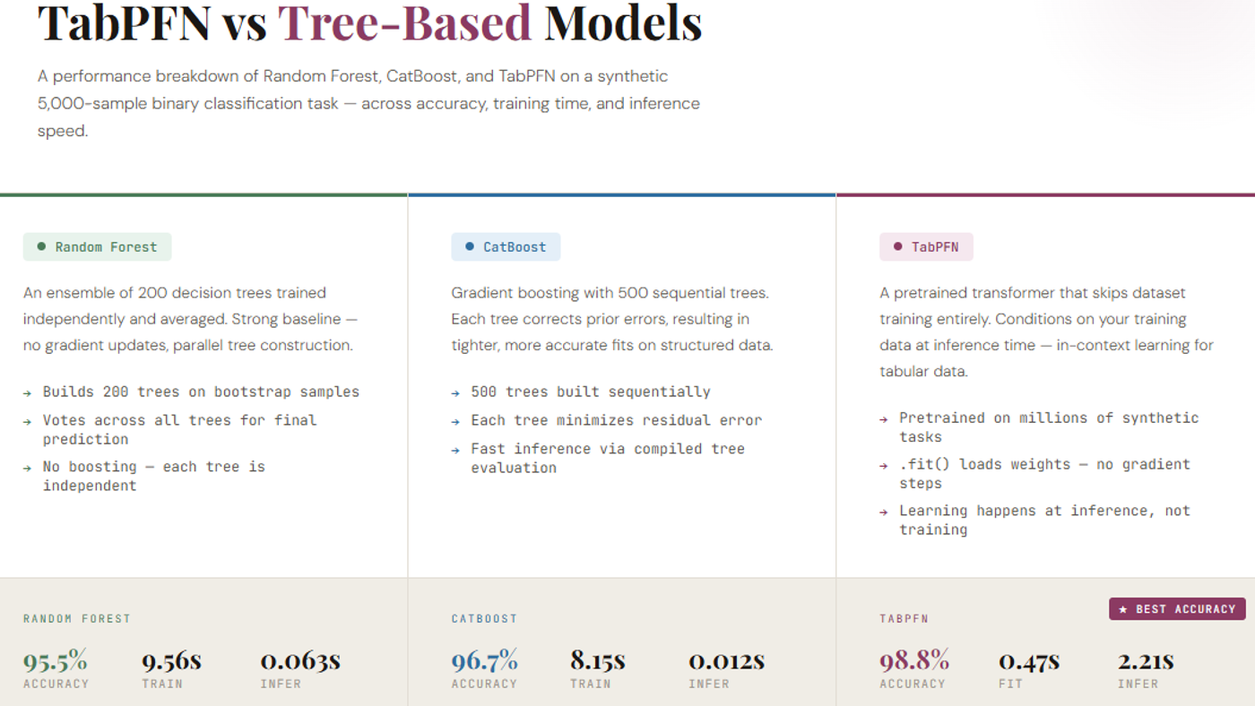Image resolution: width=1255 pixels, height=706 pixels.
Task: Click the TabPFN badge
Action: [x=926, y=247]
